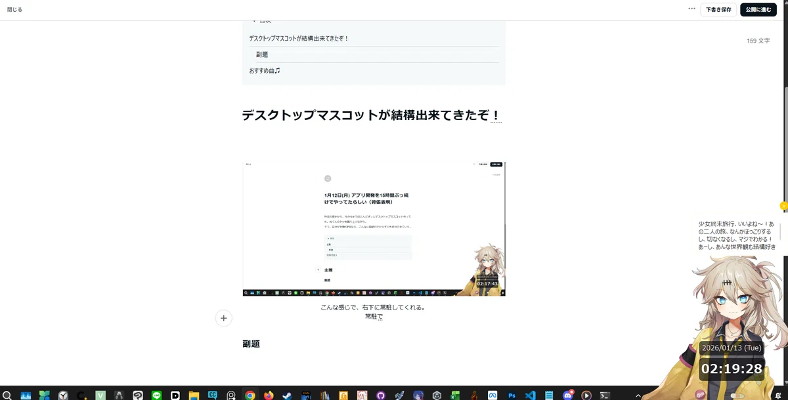This screenshot has height=400, width=788.
Task: Open File Explorer folder icon in taskbar
Action: coord(194,395)
